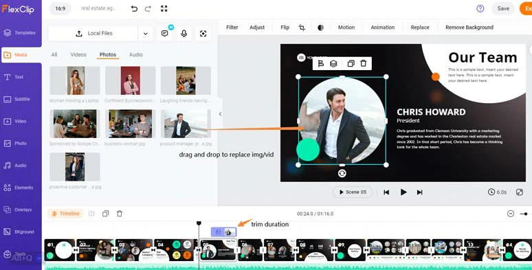Open the Overlays sidebar panel
This screenshot has height=270, width=532.
pyautogui.click(x=18, y=210)
